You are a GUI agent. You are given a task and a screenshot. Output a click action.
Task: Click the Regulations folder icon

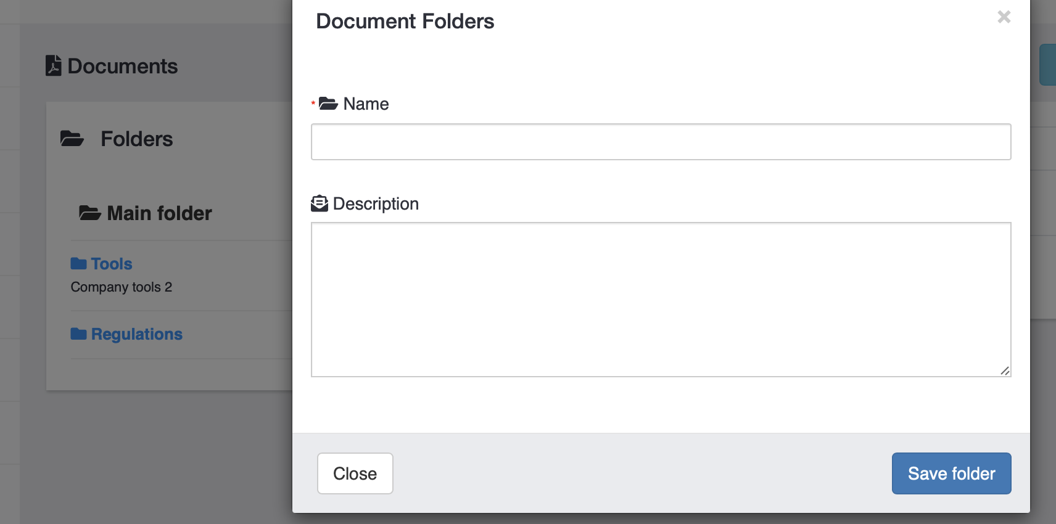coord(78,334)
